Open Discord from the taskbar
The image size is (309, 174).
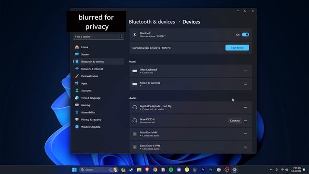pyautogui.click(x=179, y=170)
